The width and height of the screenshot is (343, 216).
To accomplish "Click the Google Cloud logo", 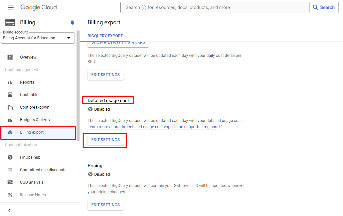I will click(39, 8).
